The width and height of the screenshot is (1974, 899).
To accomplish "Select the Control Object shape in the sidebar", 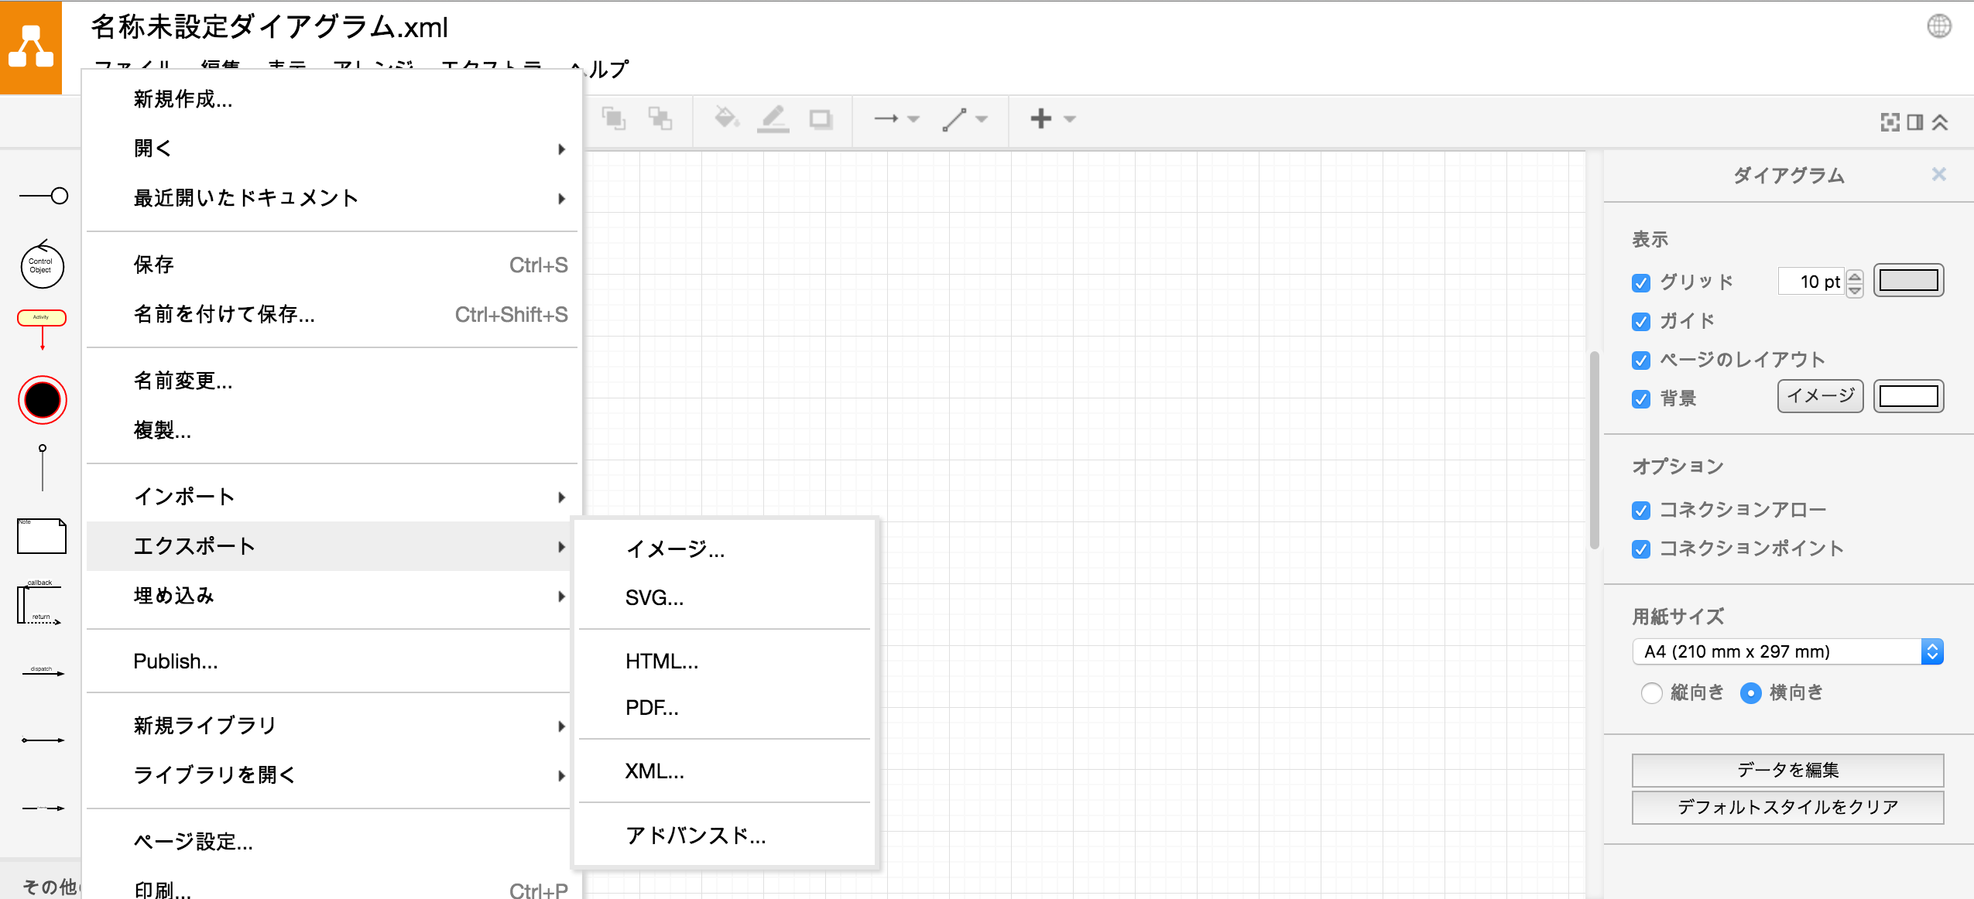I will tap(42, 266).
